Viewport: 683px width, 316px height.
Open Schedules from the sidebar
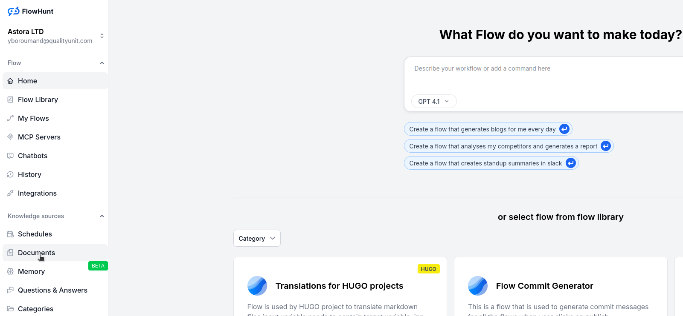pos(35,234)
